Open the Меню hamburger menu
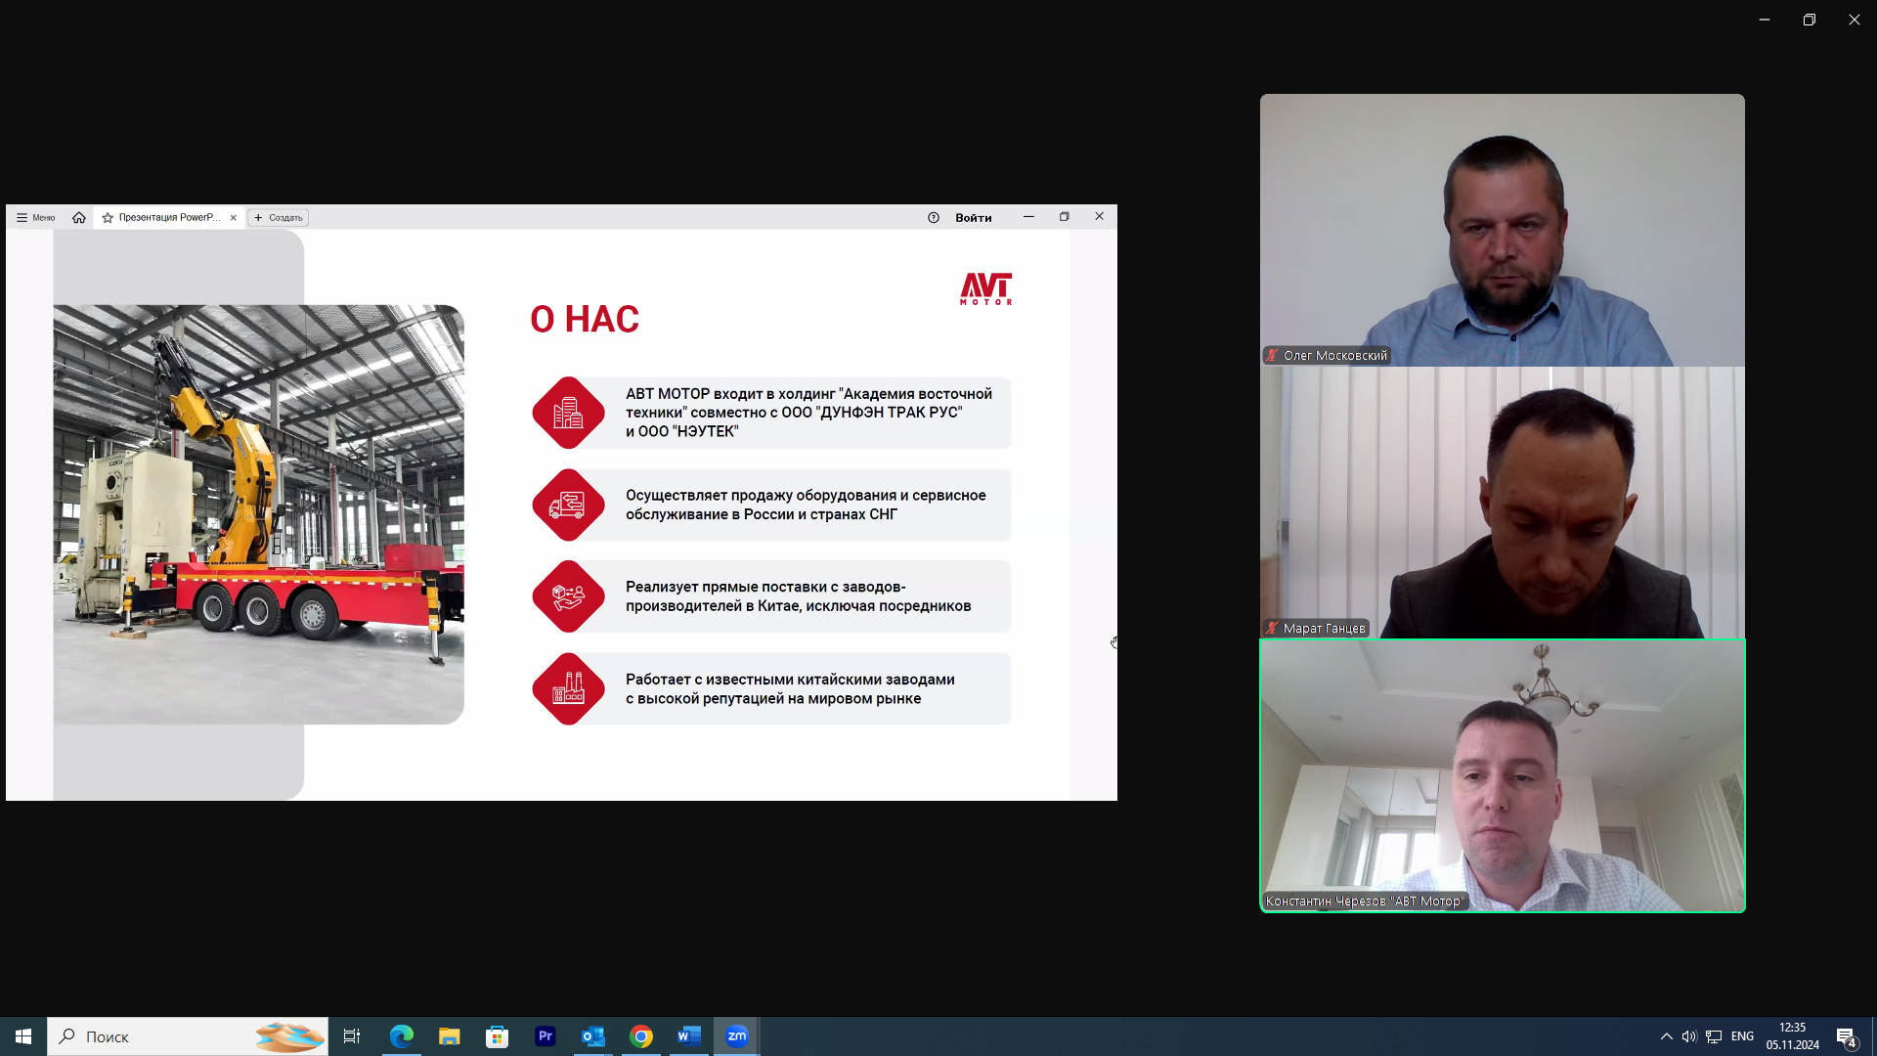 tap(35, 217)
